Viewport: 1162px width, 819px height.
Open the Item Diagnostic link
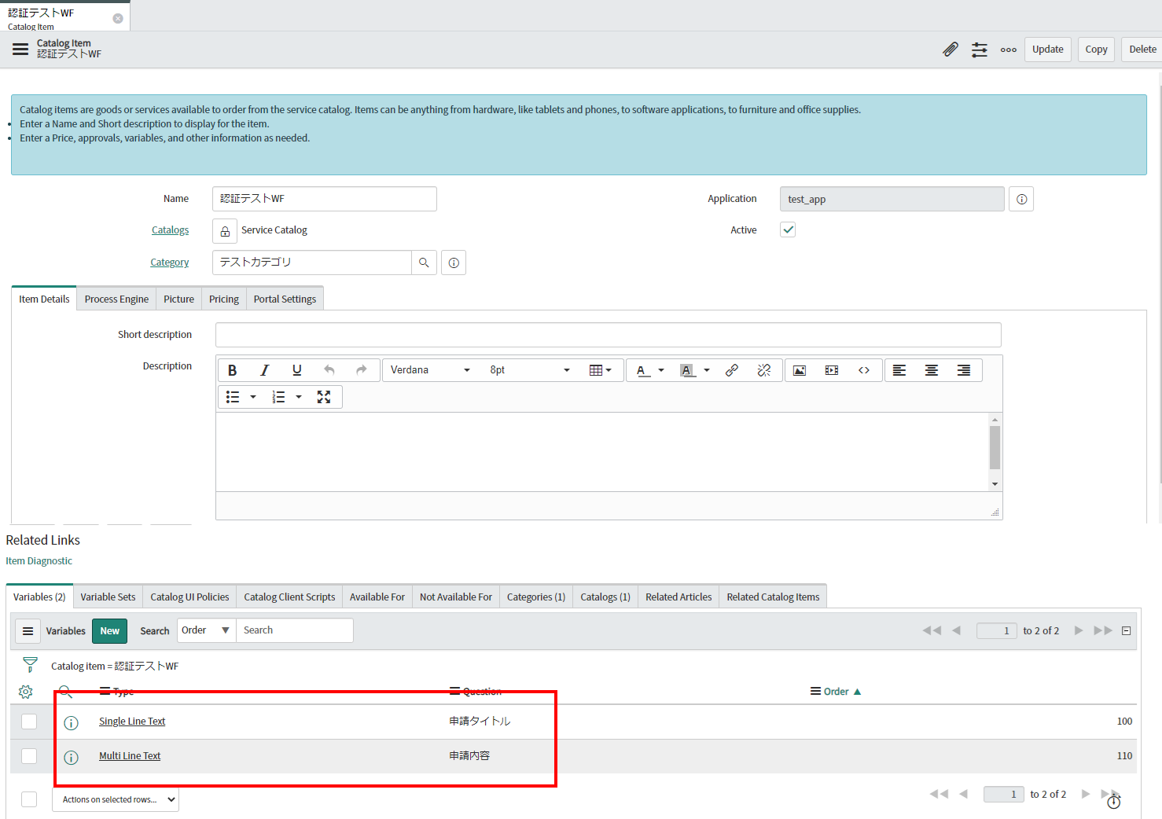(39, 561)
